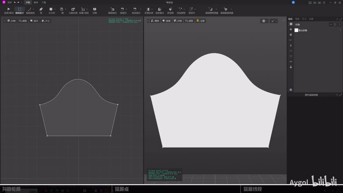Screen dimensions: 343x193
Task: Toggle the 3D simulation play button
Action: pos(264,21)
